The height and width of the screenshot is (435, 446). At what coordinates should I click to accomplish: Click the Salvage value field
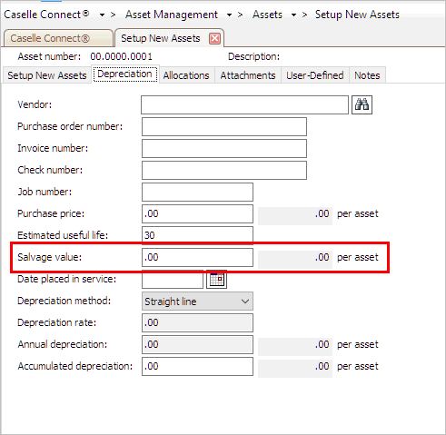click(197, 257)
